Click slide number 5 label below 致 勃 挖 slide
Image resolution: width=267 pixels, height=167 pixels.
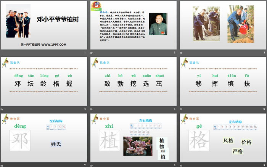[x=174, y=109]
